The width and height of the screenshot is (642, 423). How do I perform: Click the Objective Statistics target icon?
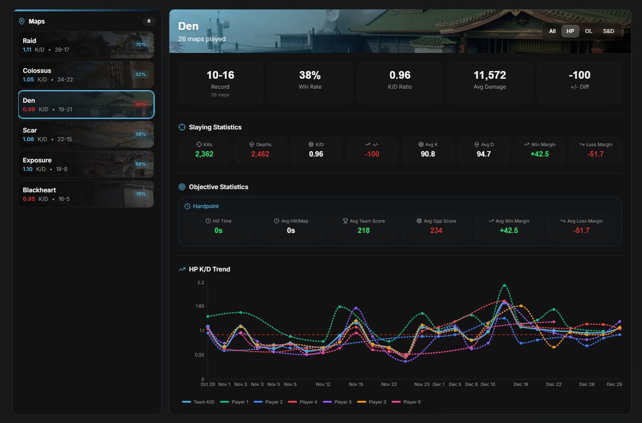pyautogui.click(x=181, y=187)
